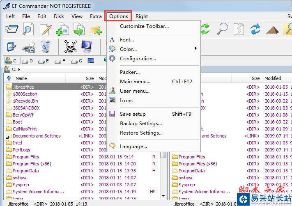The width and height of the screenshot is (292, 206).
Task: Click the magnifier icon right of green arrows
Action: click(x=222, y=29)
